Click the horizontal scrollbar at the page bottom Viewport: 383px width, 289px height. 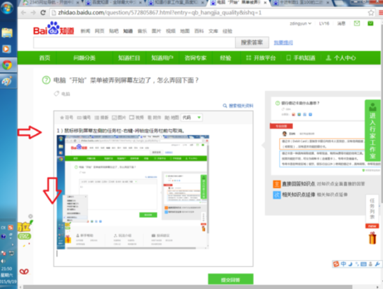click(188, 287)
